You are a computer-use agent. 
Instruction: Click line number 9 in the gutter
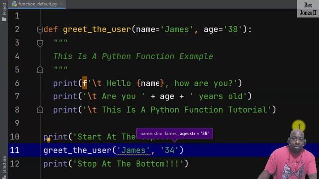[x=17, y=123]
